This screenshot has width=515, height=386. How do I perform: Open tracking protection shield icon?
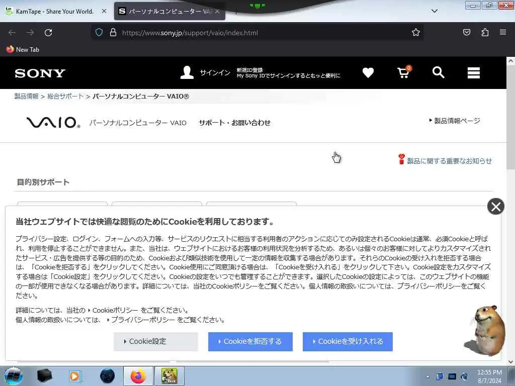pyautogui.click(x=99, y=33)
